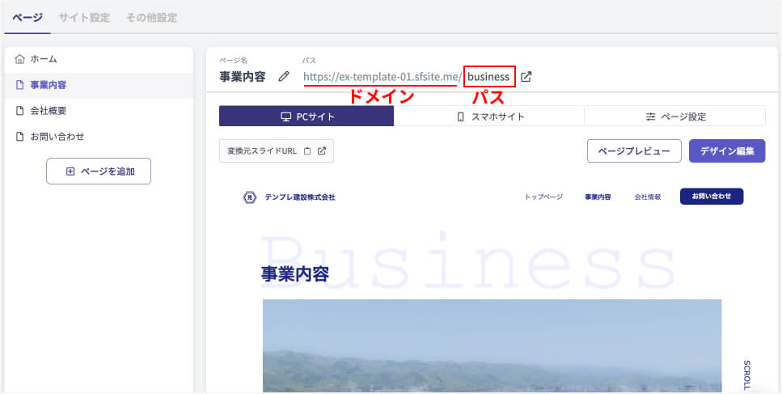Image resolution: width=782 pixels, height=394 pixels.
Task: Open the page URL via the external link icon
Action: tap(526, 77)
